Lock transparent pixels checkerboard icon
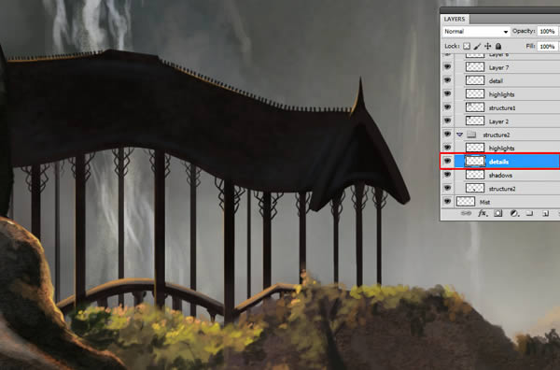Screen dimensions: 560x370 (x=467, y=47)
